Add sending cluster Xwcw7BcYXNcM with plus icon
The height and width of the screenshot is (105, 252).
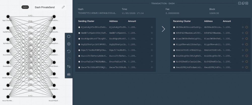[x=152, y=67]
